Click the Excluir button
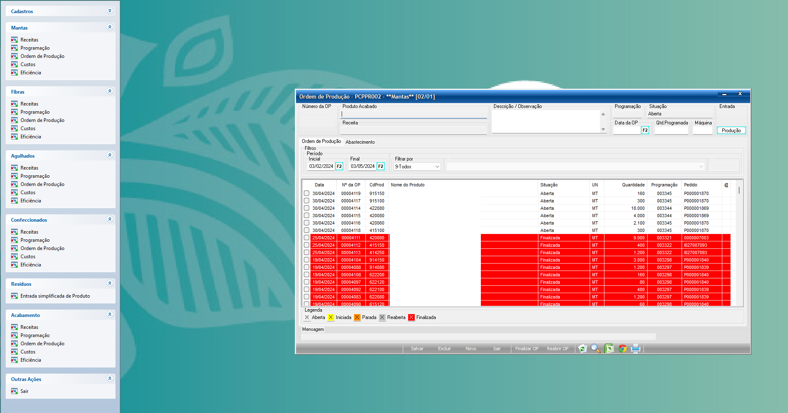Viewport: 788px width, 413px height. (x=444, y=349)
